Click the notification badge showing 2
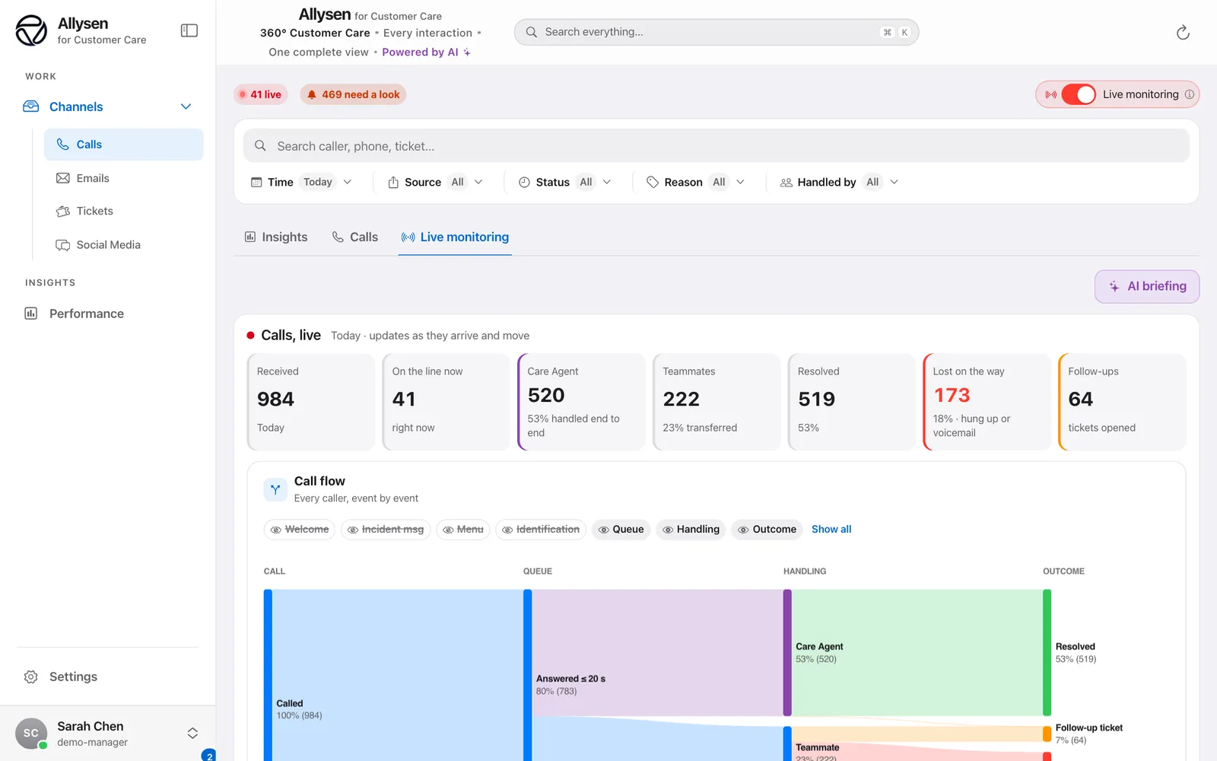Viewport: 1217px width, 761px height. [x=209, y=756]
